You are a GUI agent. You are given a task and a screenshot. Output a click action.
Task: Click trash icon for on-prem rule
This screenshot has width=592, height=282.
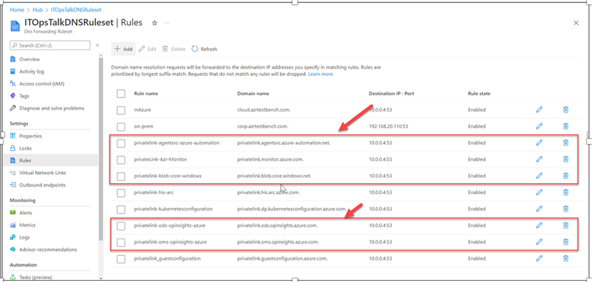pos(565,126)
